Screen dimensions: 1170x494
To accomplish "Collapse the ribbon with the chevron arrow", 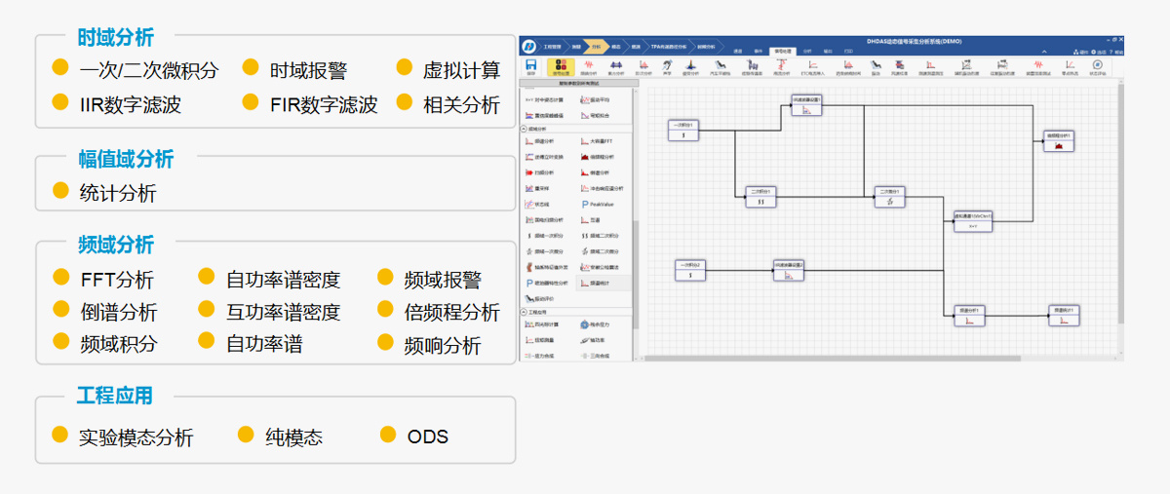I will (x=1044, y=52).
